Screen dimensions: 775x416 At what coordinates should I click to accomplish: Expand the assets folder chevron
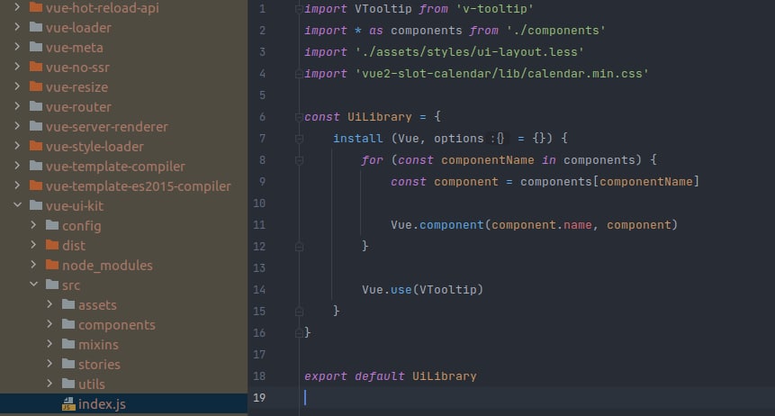click(x=50, y=303)
